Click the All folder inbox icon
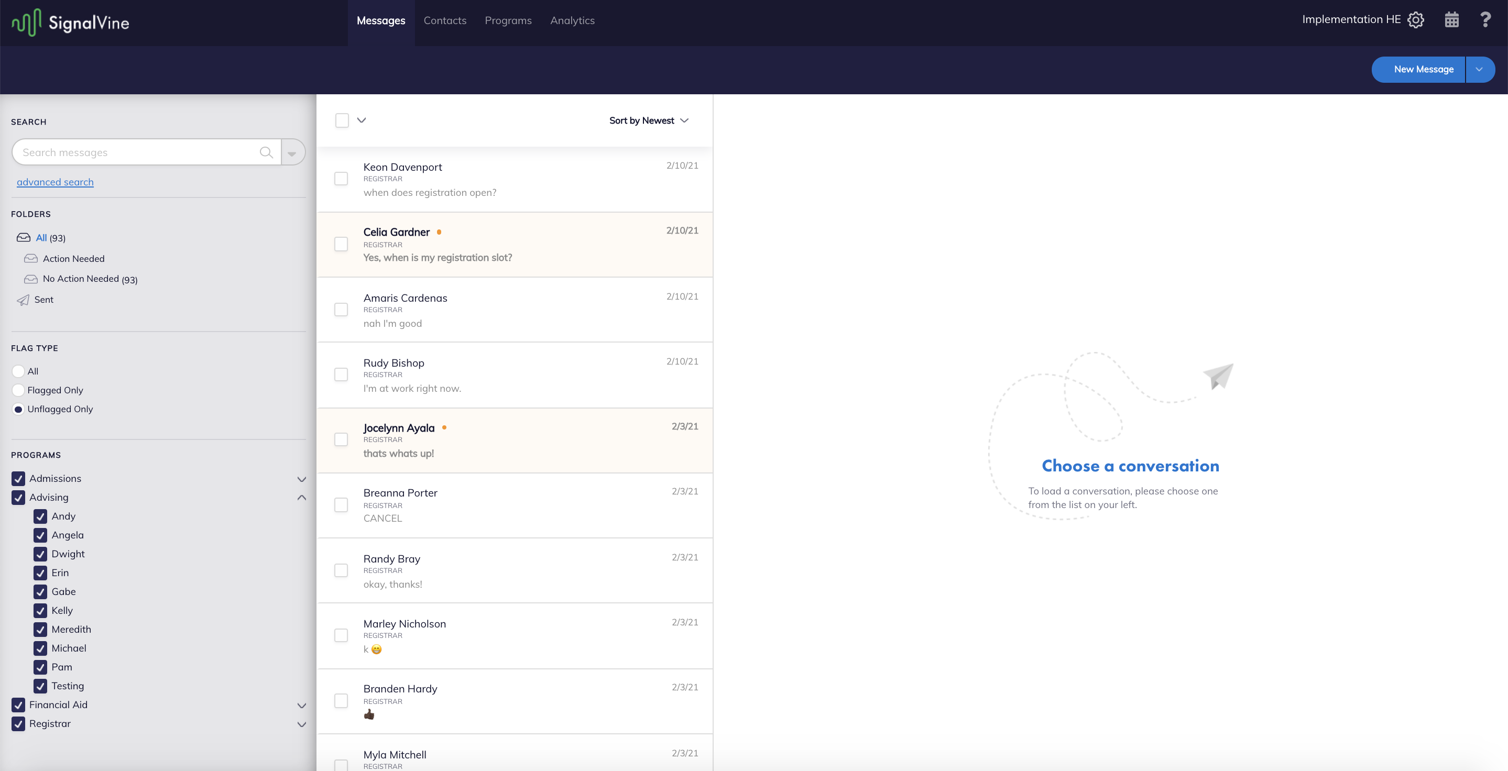Viewport: 1508px width, 771px height. coord(24,237)
